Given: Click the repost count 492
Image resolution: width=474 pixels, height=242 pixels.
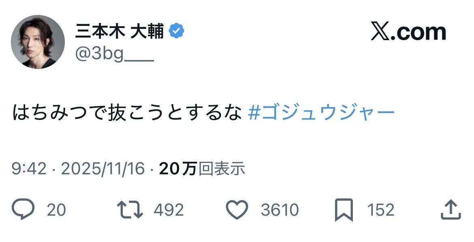Looking at the screenshot, I should (169, 210).
